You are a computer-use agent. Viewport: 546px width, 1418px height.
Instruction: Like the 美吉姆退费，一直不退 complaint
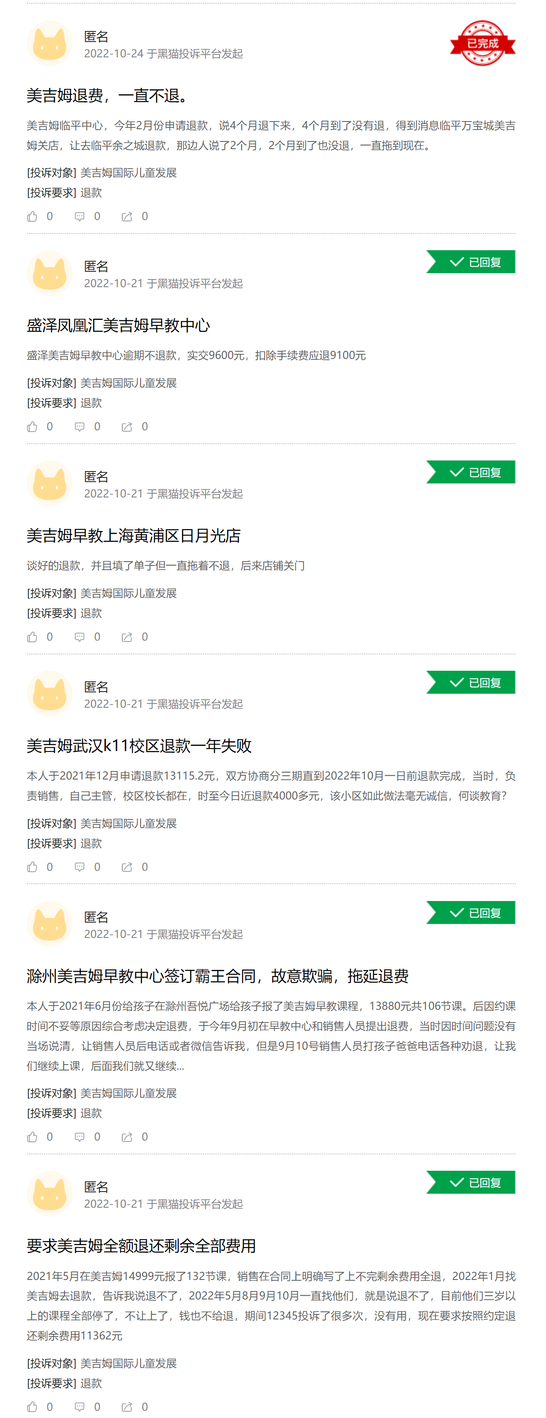coord(32,216)
